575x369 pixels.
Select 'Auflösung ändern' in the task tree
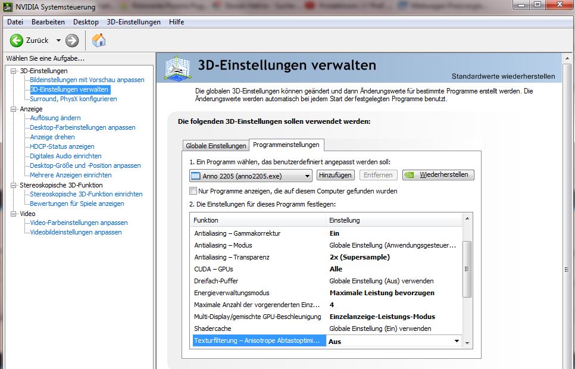click(55, 118)
